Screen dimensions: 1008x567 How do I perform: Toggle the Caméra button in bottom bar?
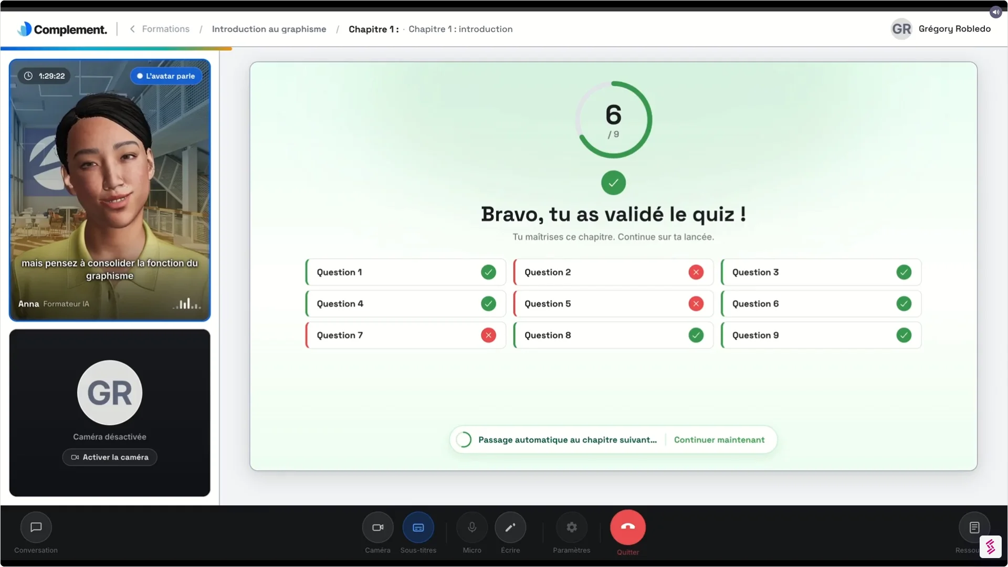pos(377,527)
